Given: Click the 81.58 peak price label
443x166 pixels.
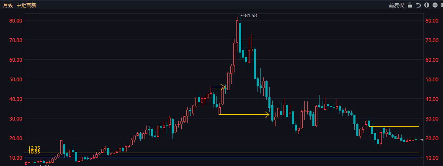Looking at the screenshot, I should 249,15.
